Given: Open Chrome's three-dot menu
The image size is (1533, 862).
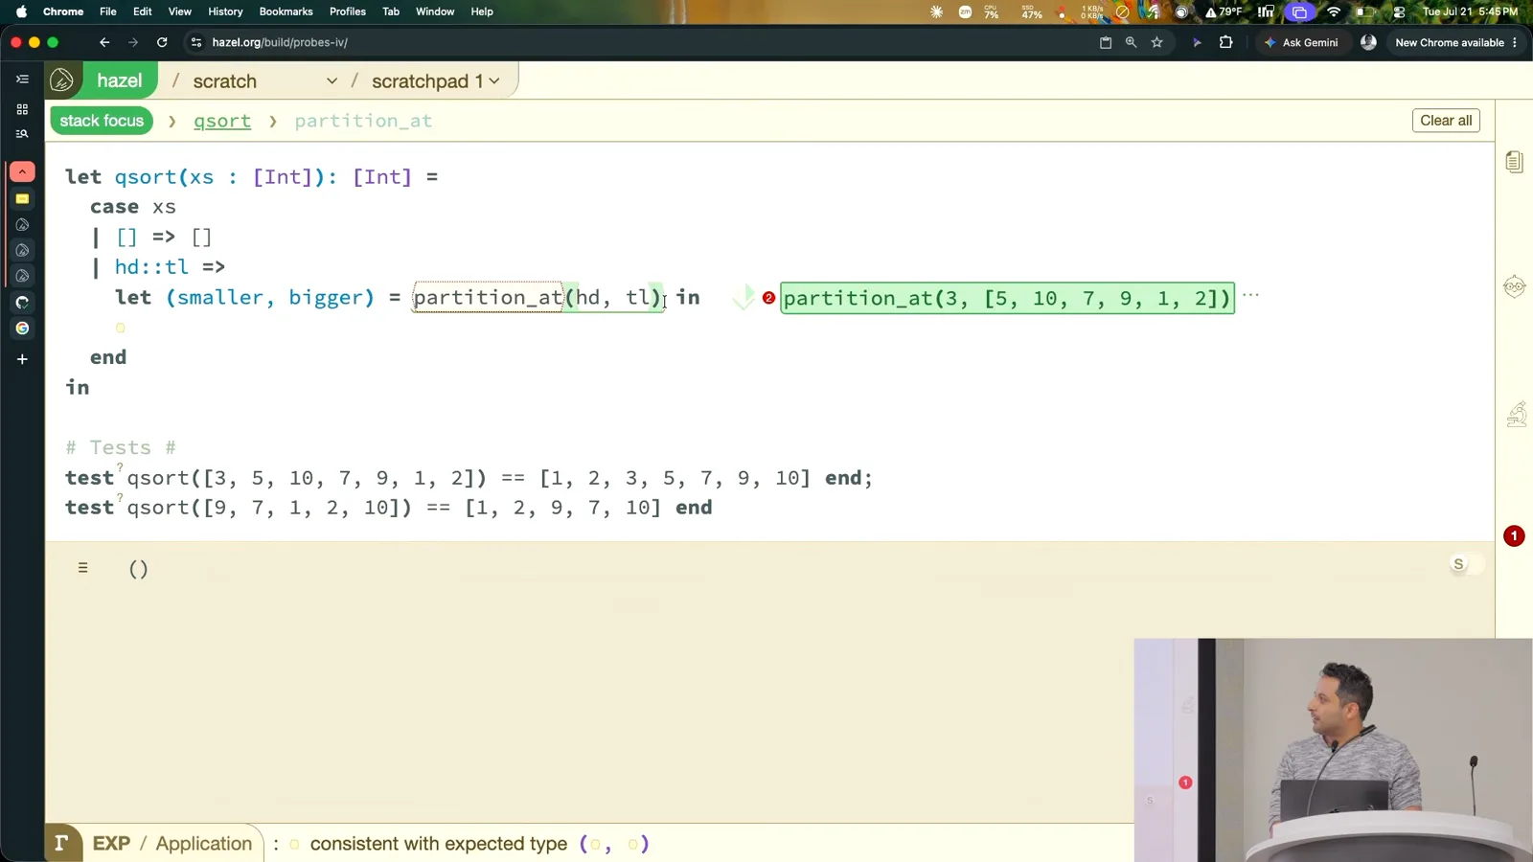Looking at the screenshot, I should click(1515, 42).
